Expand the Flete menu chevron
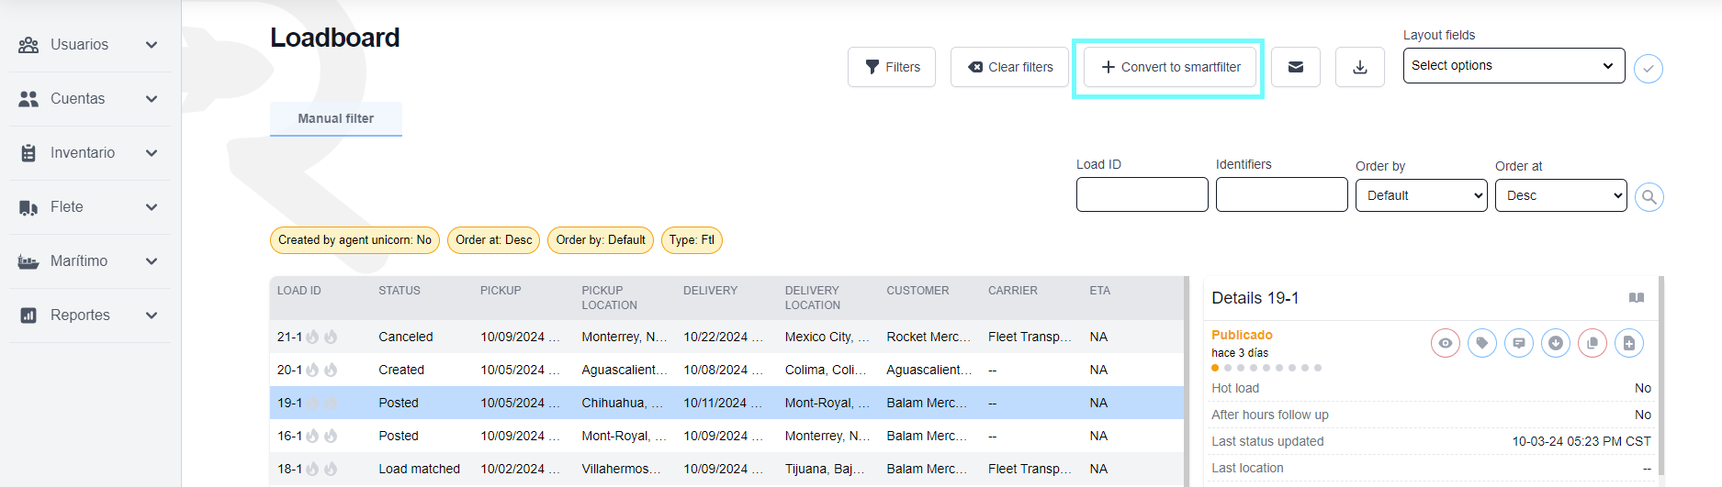Viewport: 1722px width, 487px height. [x=152, y=207]
